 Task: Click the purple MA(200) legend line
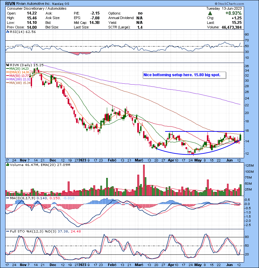8,79
